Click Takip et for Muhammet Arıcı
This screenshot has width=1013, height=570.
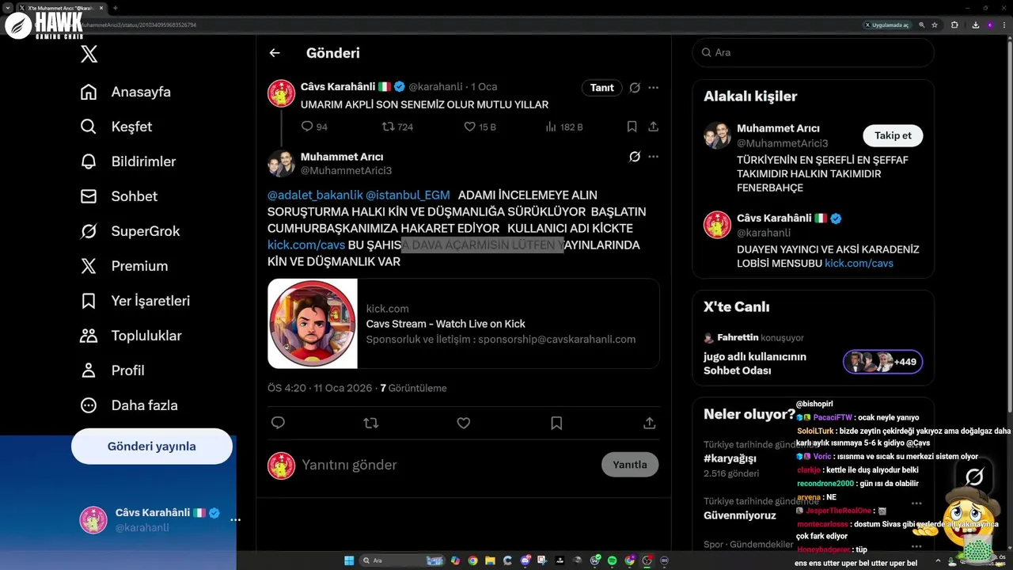pyautogui.click(x=893, y=135)
